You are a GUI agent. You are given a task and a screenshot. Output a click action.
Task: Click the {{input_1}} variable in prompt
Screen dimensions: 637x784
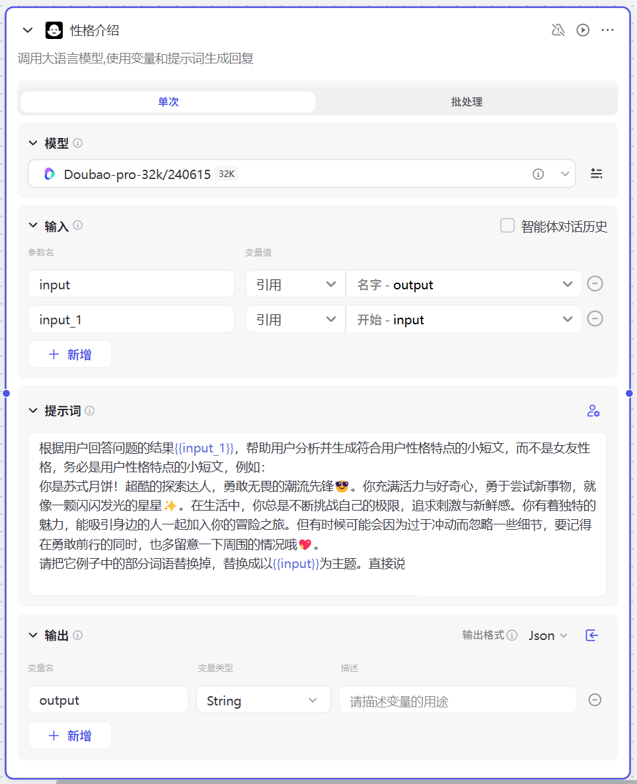[204, 448]
